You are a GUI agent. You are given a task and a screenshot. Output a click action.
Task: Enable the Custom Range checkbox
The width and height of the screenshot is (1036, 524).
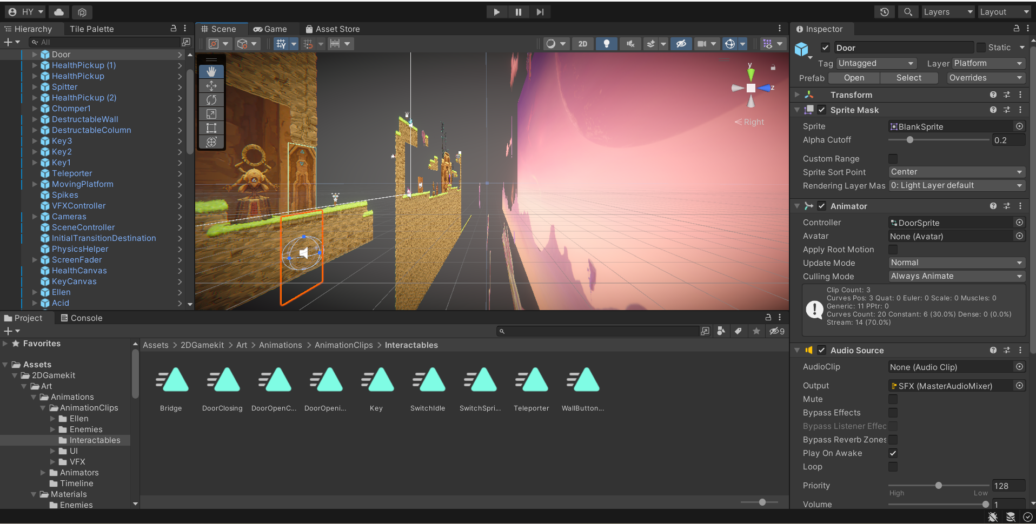pyautogui.click(x=893, y=159)
